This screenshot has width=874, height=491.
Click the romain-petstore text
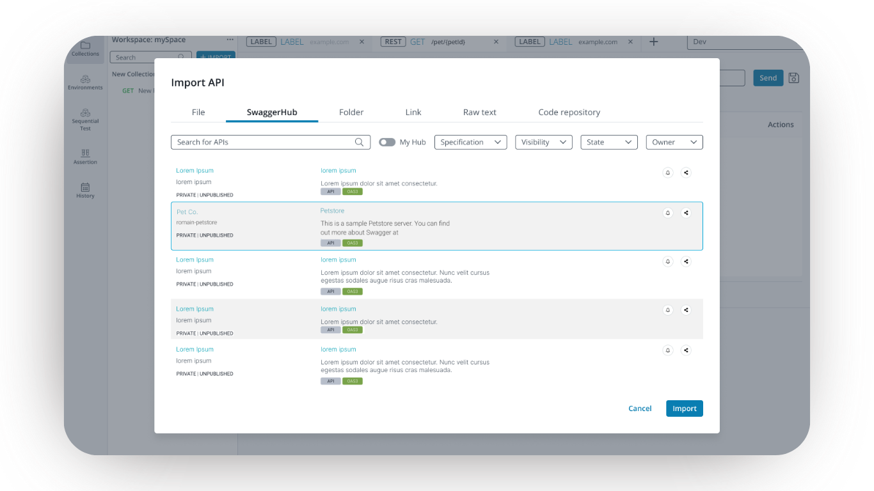tap(197, 222)
